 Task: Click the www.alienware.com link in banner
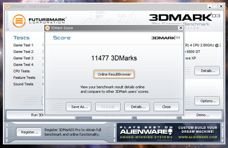198,137
